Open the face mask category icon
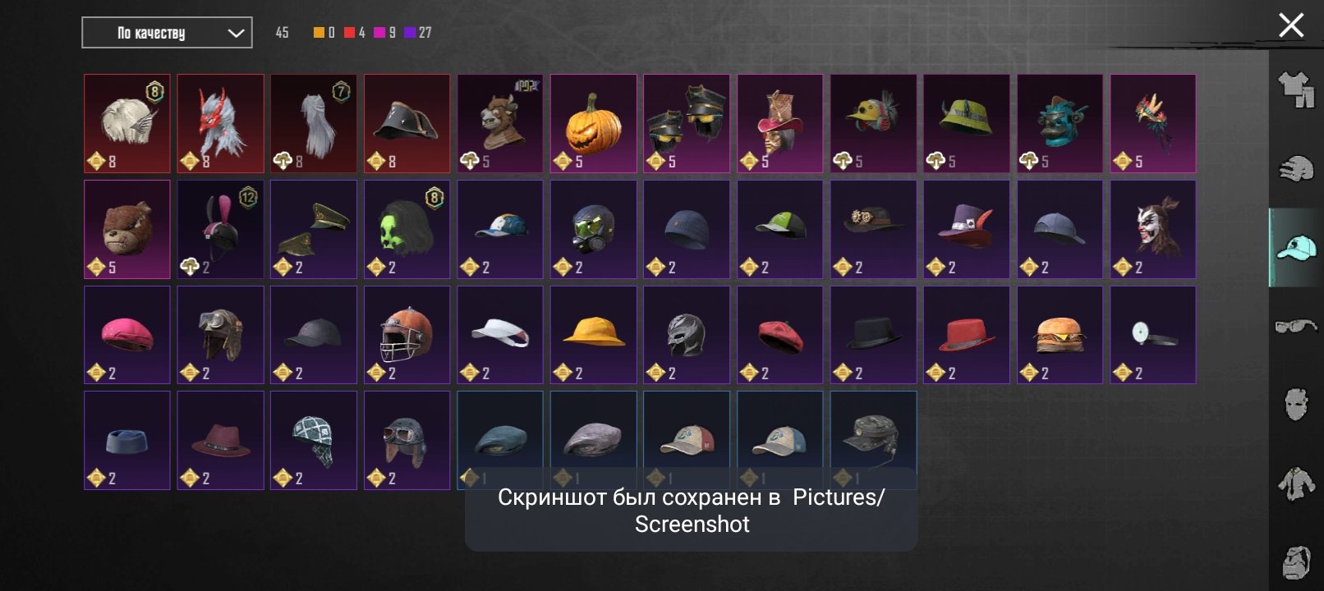Viewport: 1324px width, 591px height. [1296, 405]
